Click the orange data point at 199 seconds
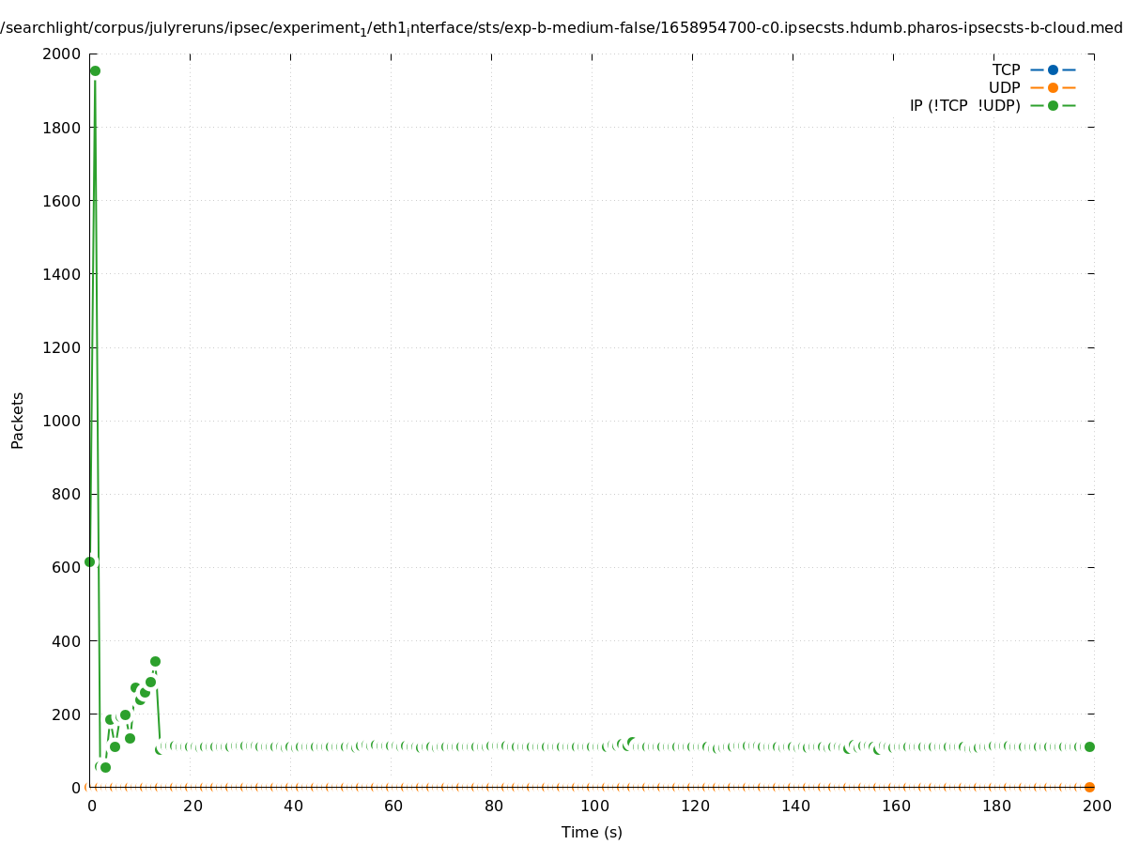This screenshot has width=1124, height=845. (1089, 787)
